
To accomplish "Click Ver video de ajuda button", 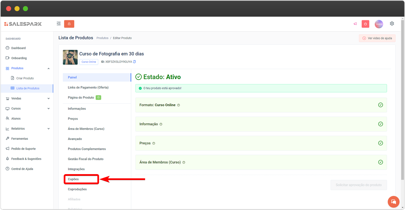I will (377, 38).
